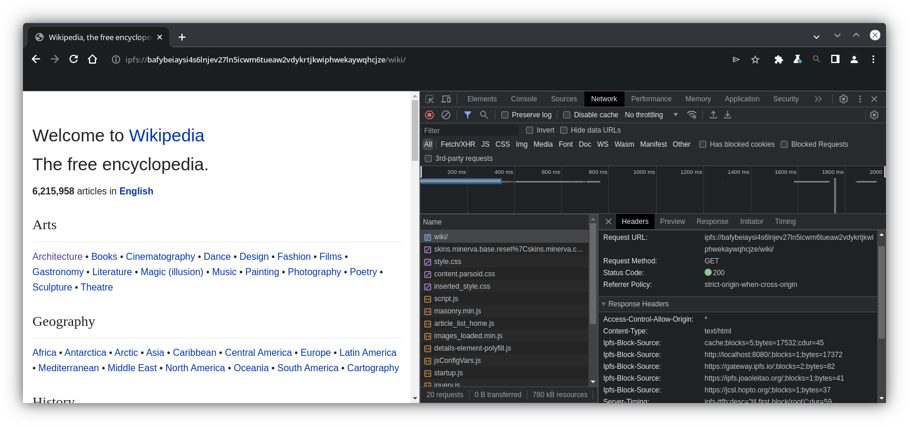Check Has blocked cookies

[x=703, y=144]
